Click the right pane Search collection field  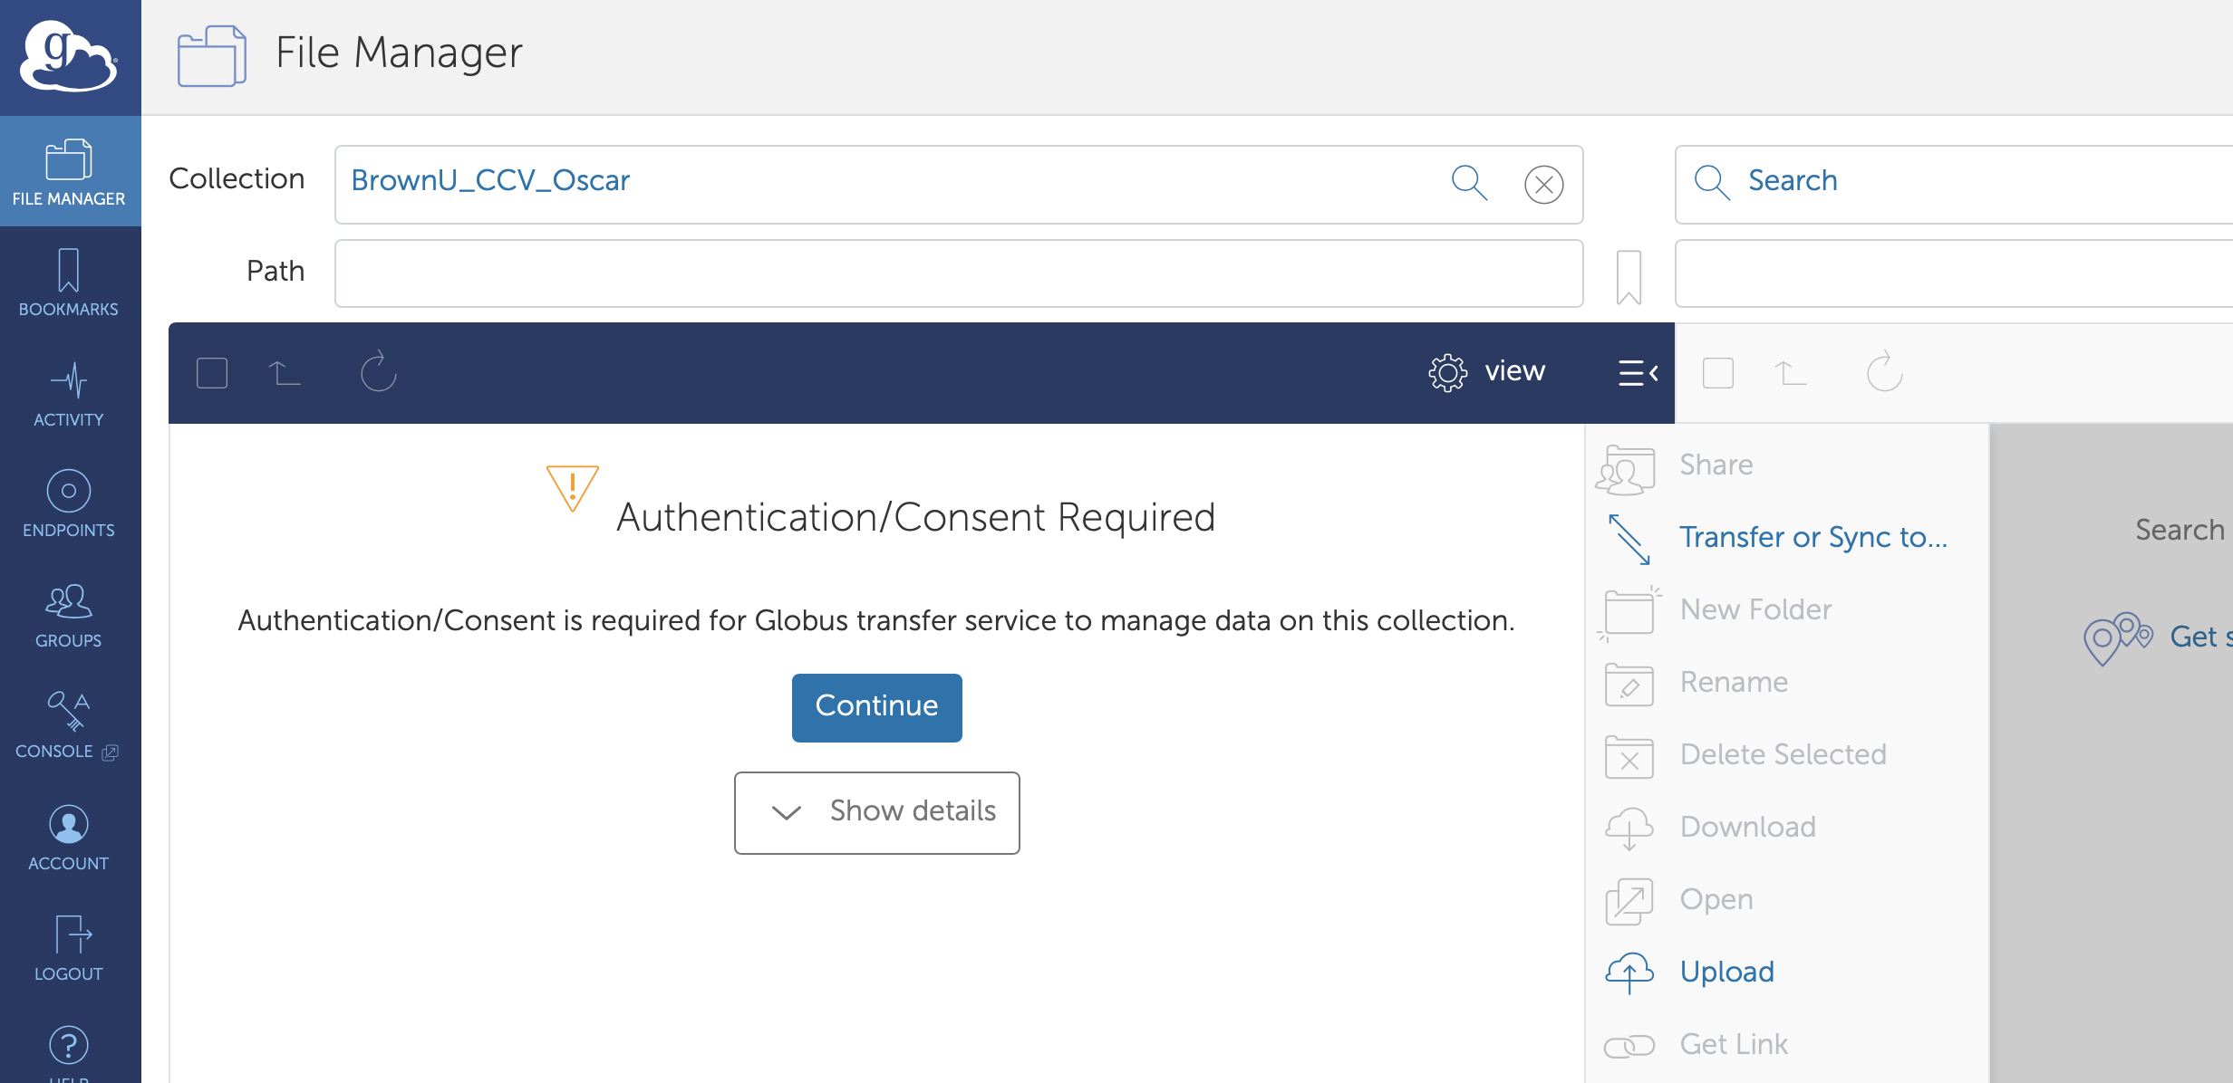(1954, 184)
